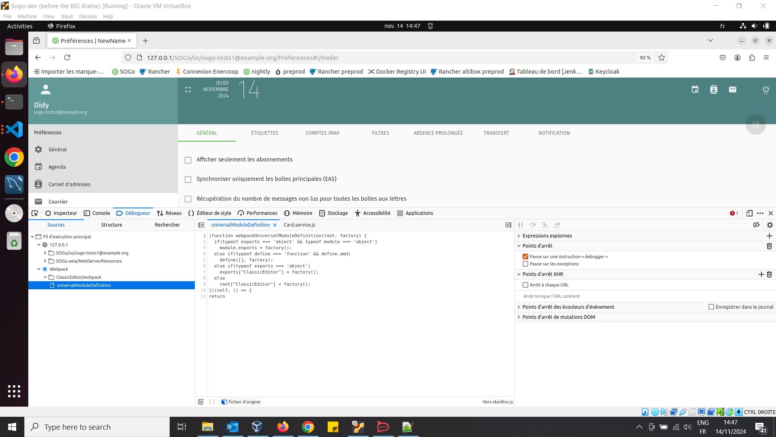Delete all breakpoints with trash icon
Viewport: 776px width, 437px height.
[x=769, y=246]
